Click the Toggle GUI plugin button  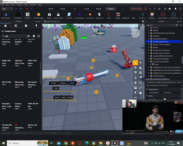point(126,18)
